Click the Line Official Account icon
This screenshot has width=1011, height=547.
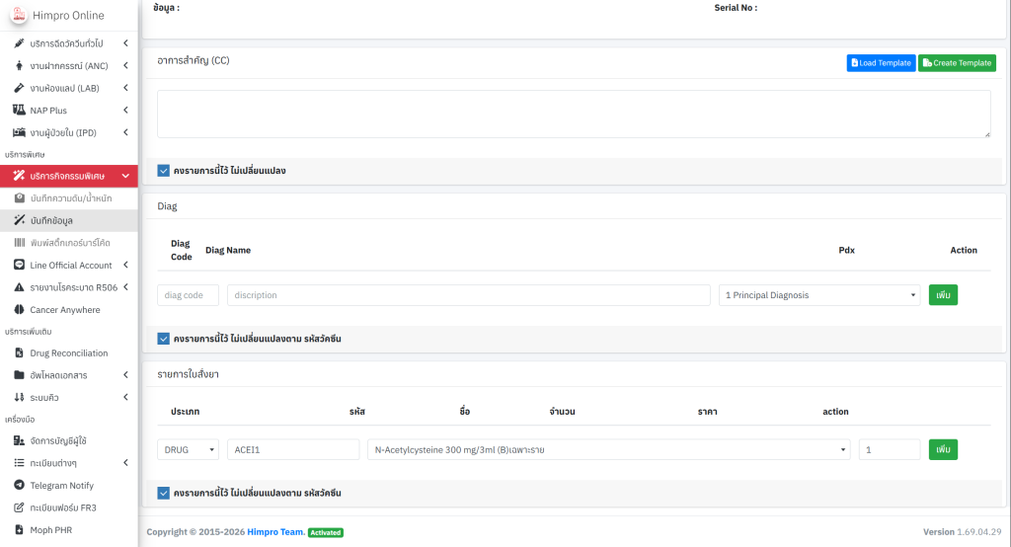click(19, 265)
